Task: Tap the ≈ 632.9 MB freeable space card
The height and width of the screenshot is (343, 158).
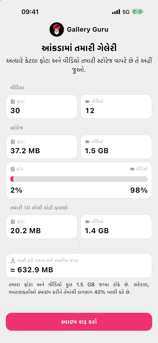Action: pos(79,266)
